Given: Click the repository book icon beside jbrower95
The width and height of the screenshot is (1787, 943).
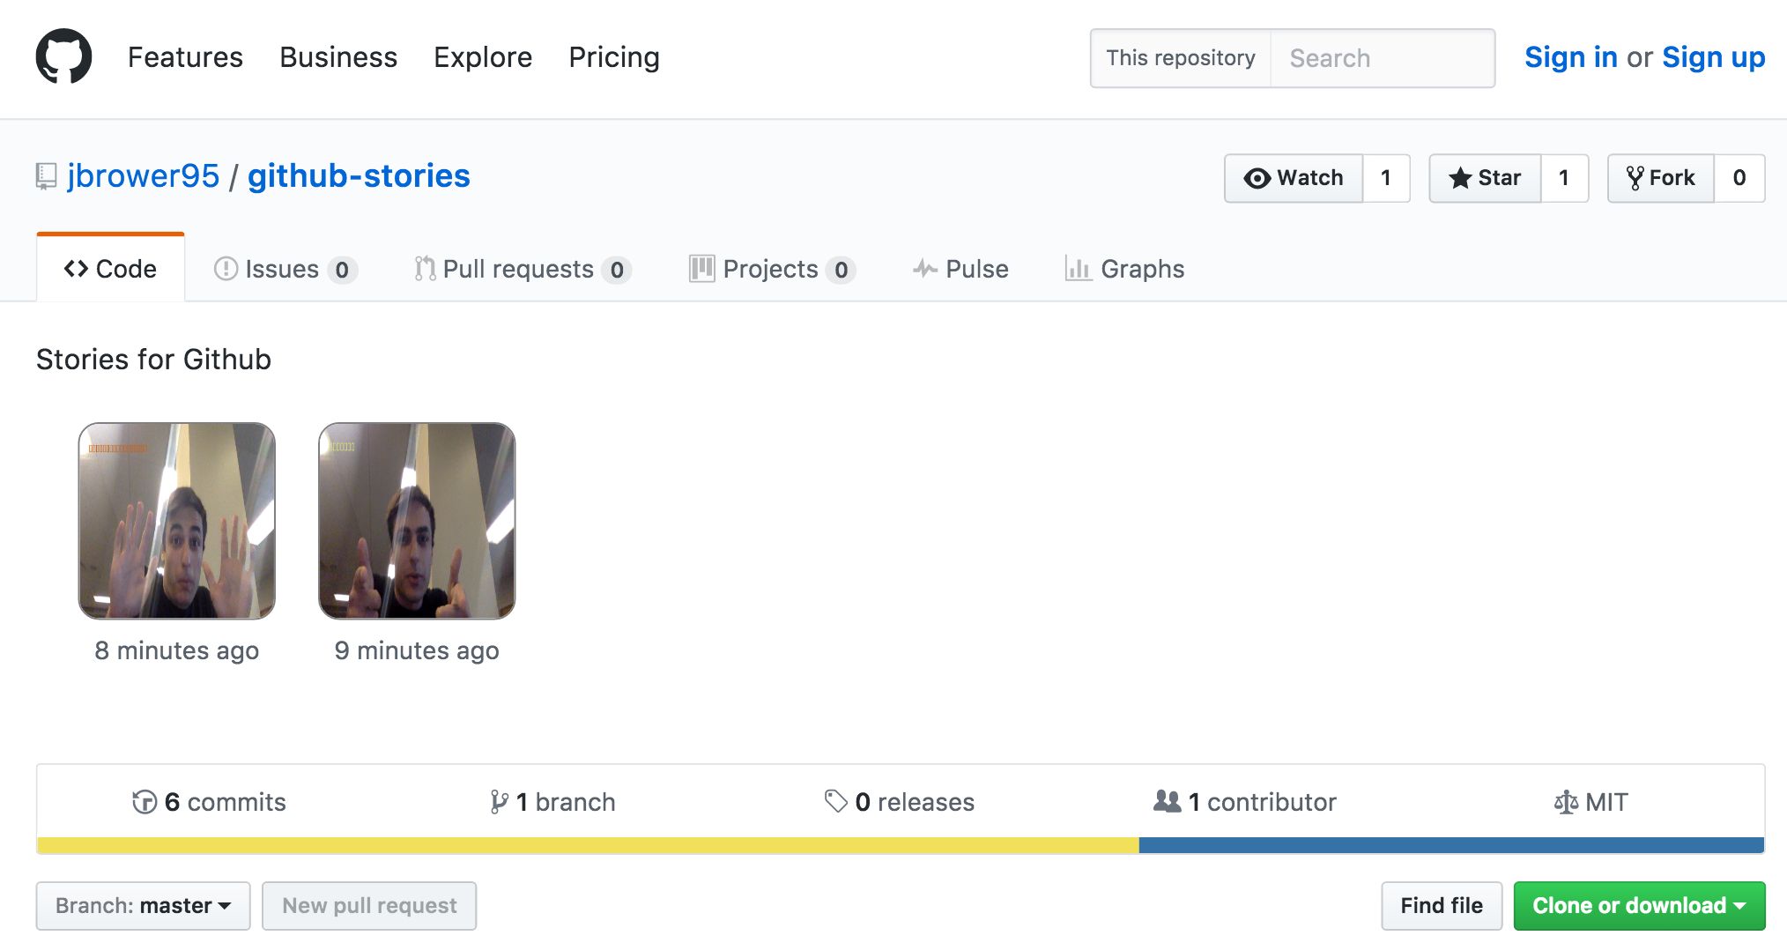Looking at the screenshot, I should tap(46, 176).
